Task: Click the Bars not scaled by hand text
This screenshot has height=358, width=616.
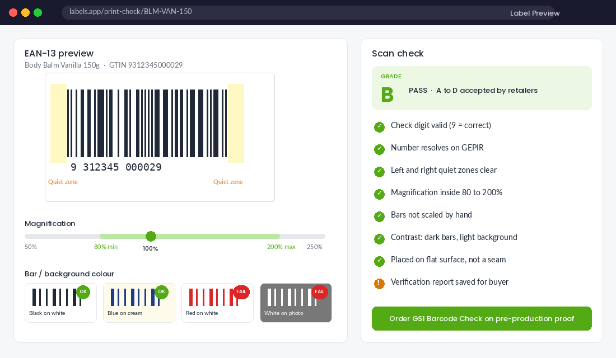Action: (431, 215)
